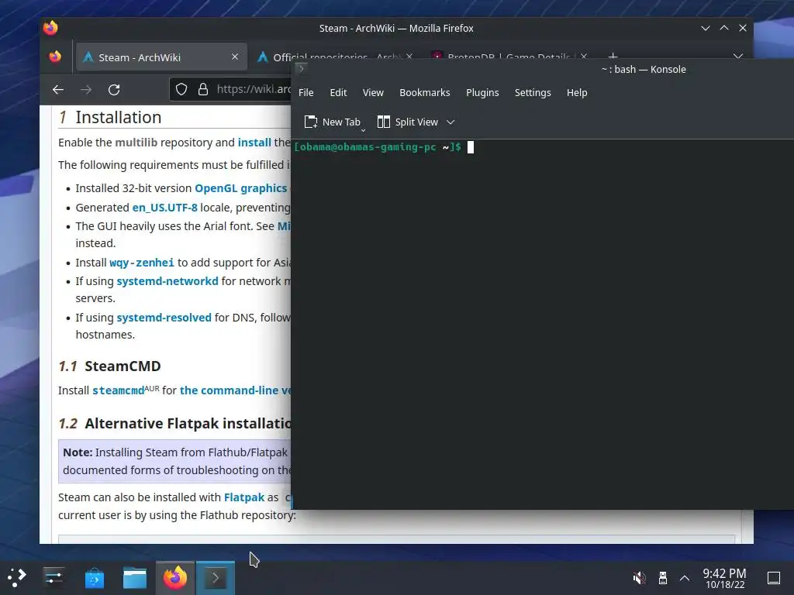This screenshot has height=595, width=794.
Task: Open System Settings from taskbar
Action: [54, 577]
